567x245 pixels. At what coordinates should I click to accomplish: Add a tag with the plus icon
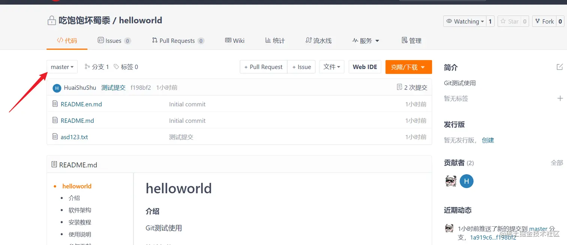coord(560,99)
